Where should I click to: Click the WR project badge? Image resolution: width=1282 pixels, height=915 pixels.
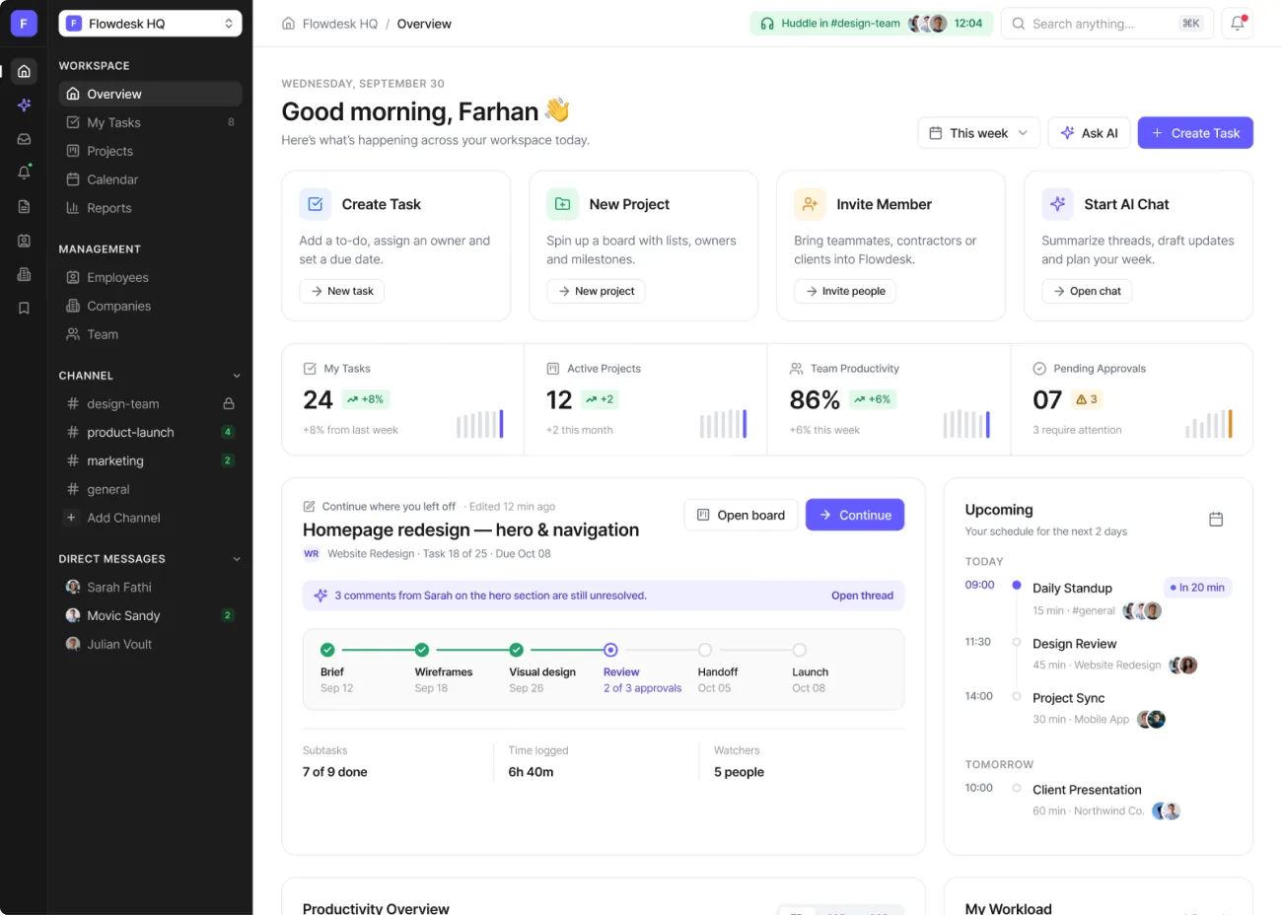(312, 554)
